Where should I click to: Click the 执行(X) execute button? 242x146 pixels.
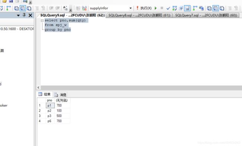[144, 8]
